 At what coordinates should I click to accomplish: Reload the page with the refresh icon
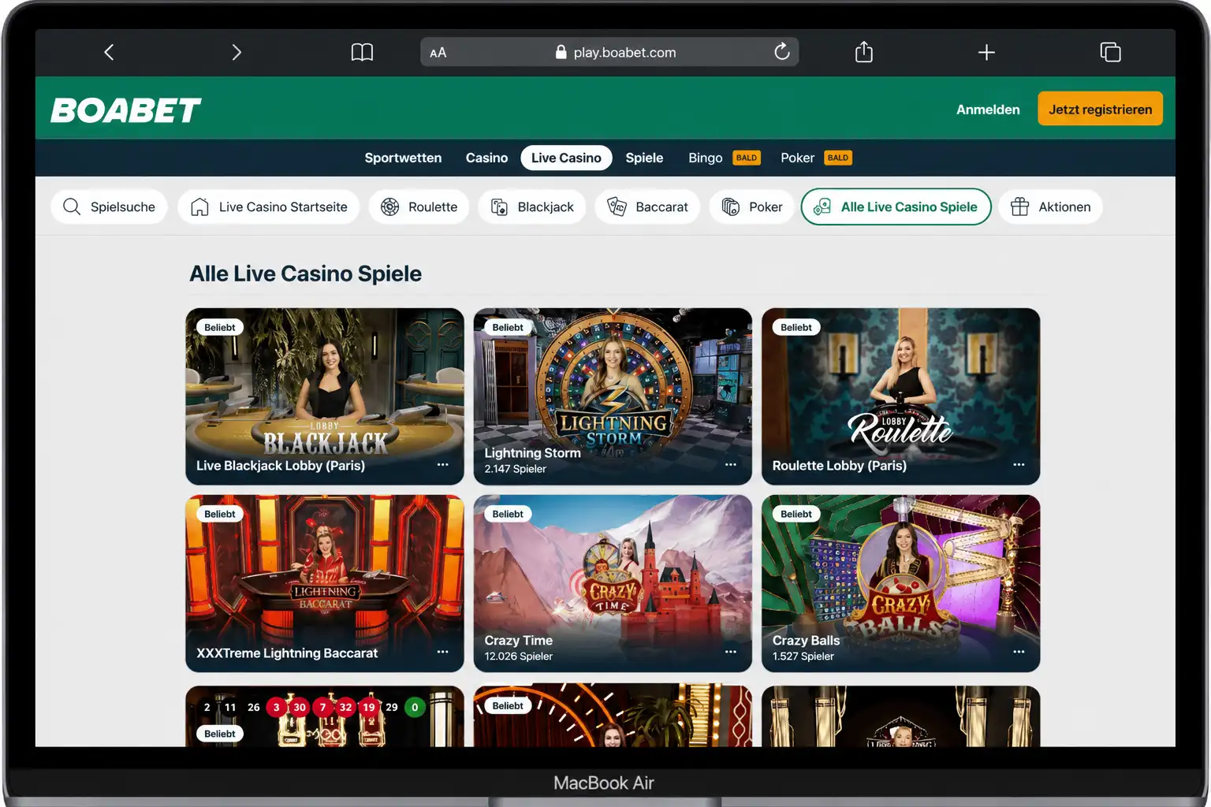[781, 52]
